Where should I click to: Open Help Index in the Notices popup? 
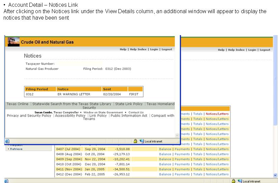138,49
